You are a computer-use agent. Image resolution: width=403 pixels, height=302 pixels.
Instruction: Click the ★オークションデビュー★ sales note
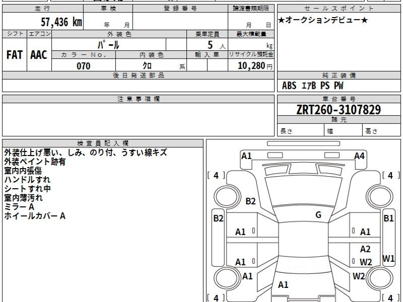pyautogui.click(x=323, y=21)
